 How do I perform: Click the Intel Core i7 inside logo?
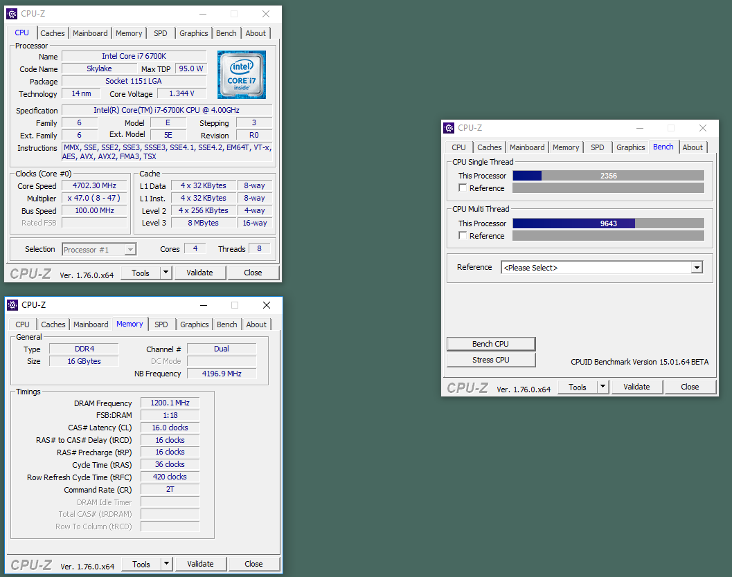pyautogui.click(x=242, y=75)
